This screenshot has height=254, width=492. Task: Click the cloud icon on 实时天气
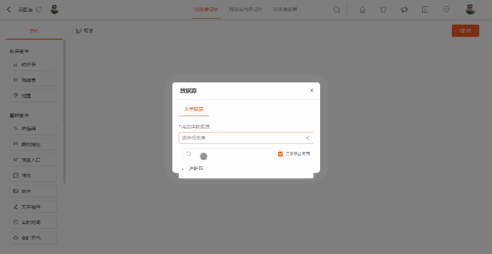pos(16,238)
